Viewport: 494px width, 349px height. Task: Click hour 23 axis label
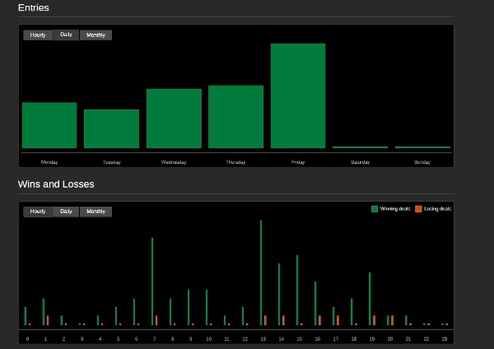(445, 339)
